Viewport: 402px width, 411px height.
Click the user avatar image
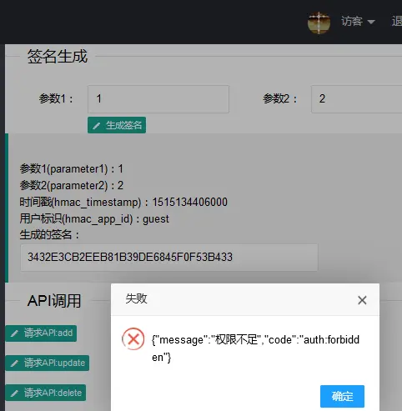tap(319, 23)
